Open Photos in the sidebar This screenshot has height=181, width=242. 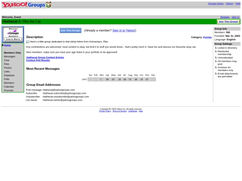point(8,68)
